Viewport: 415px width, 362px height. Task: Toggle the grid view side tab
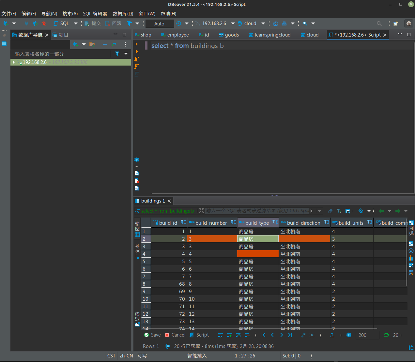coord(137,229)
